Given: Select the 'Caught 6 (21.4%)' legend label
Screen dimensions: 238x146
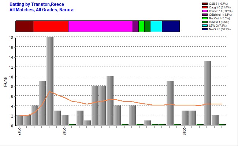Looking at the screenshot, I should (x=220, y=7).
